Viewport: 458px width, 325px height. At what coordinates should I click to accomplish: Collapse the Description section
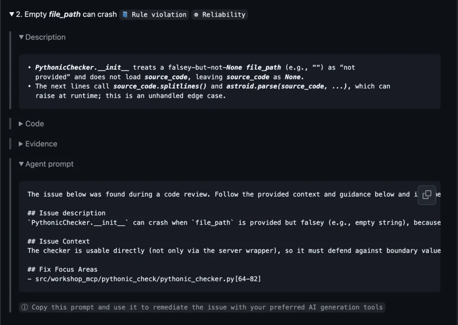point(21,37)
